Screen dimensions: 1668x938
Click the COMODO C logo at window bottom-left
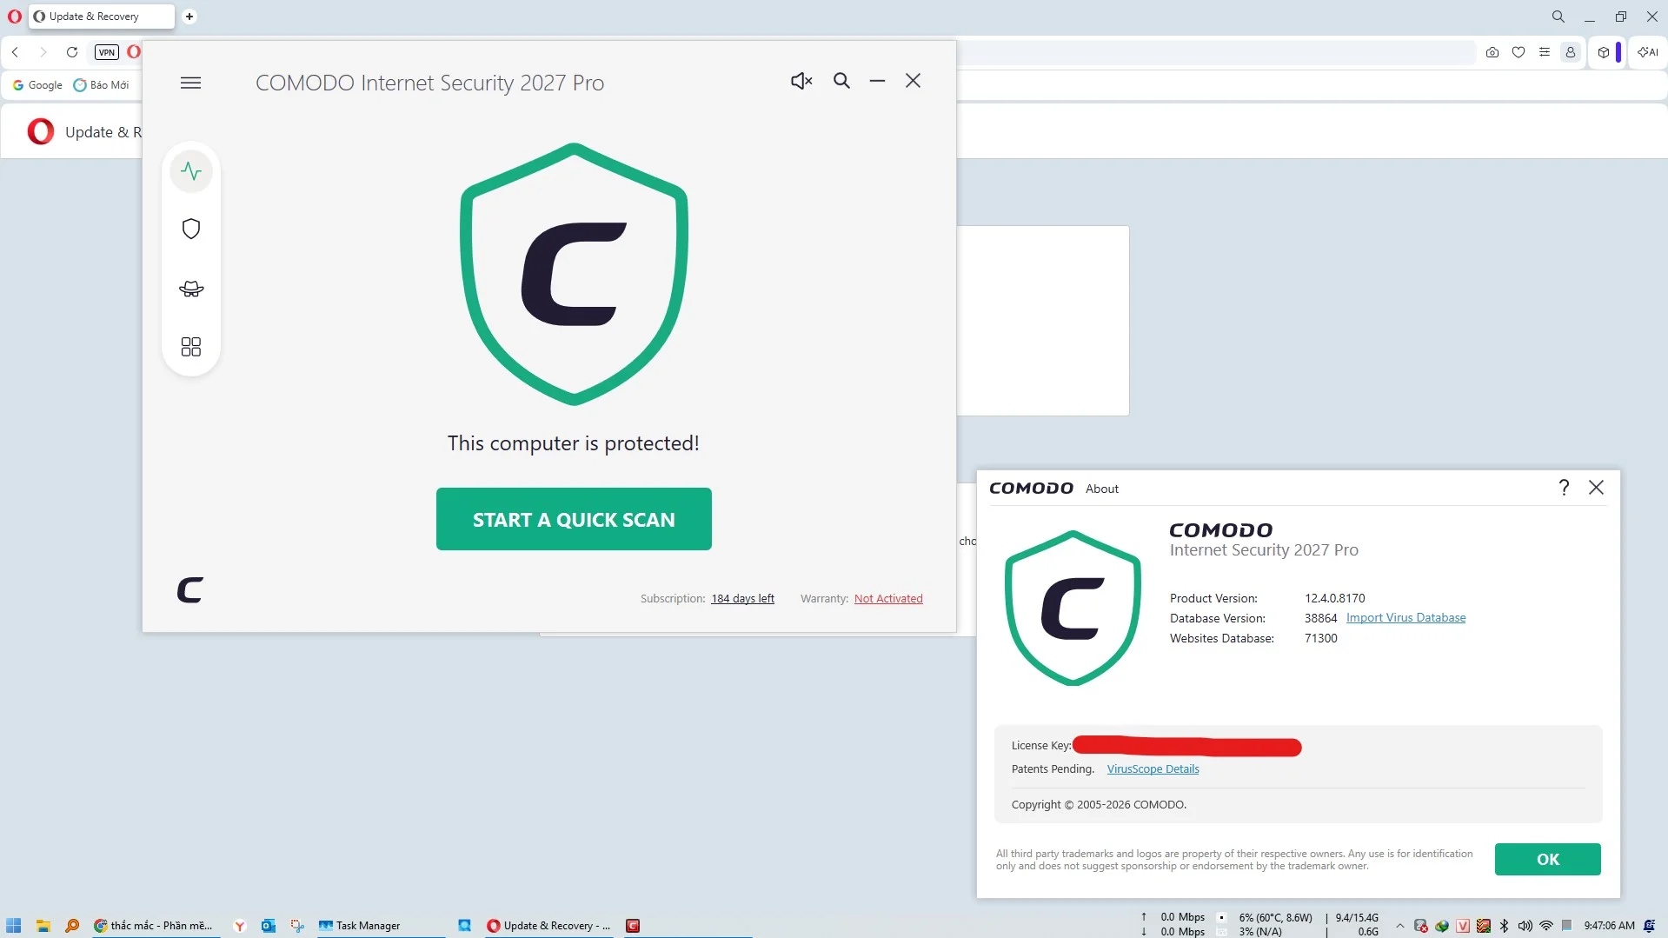point(190,590)
